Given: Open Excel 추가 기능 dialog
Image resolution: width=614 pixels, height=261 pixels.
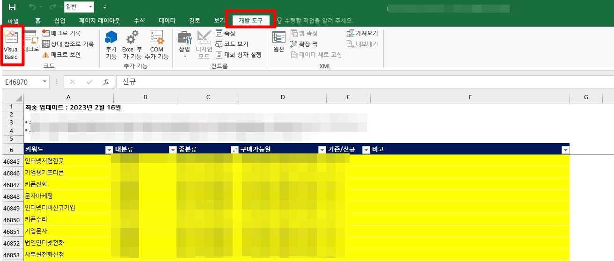Looking at the screenshot, I should click(132, 45).
